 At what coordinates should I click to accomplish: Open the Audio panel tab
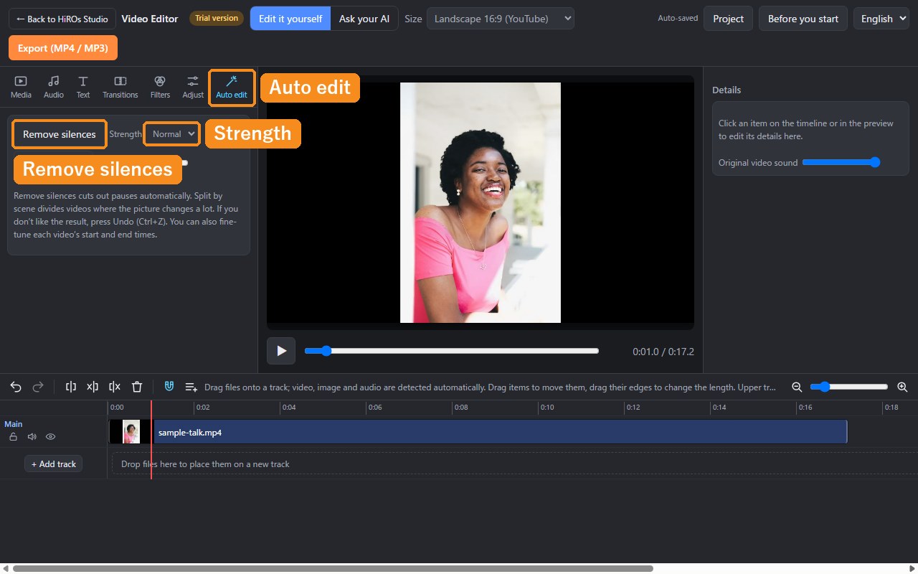(54, 87)
